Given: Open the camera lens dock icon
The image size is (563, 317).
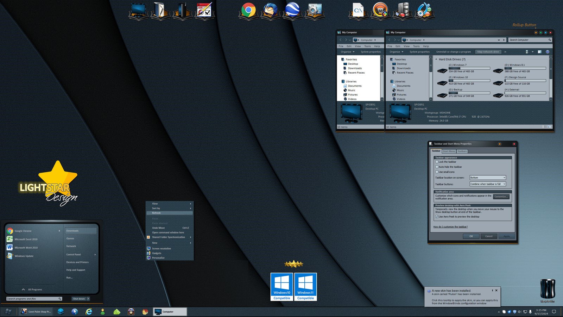Looking at the screenshot, I should click(380, 10).
